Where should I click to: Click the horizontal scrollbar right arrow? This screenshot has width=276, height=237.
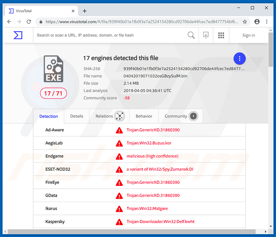point(266,231)
